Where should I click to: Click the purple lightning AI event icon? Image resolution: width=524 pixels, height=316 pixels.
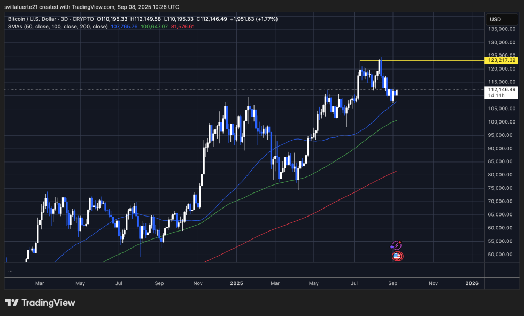click(397, 245)
